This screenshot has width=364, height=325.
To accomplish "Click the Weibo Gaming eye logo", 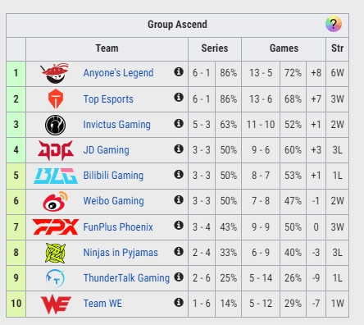I will (56, 201).
